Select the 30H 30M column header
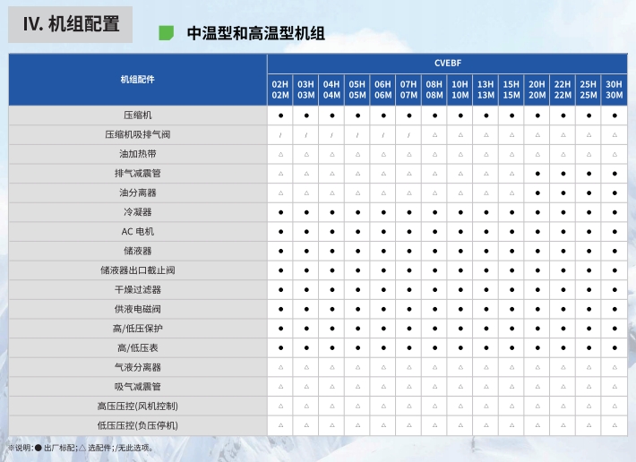 point(615,90)
